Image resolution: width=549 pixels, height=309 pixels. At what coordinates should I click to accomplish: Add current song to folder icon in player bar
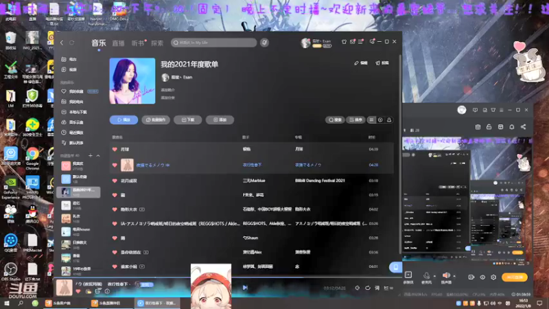tap(89, 291)
